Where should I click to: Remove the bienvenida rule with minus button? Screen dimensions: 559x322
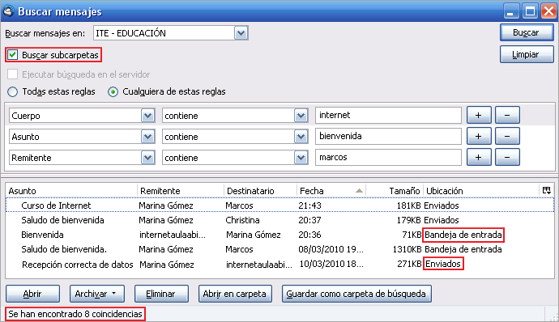[507, 136]
